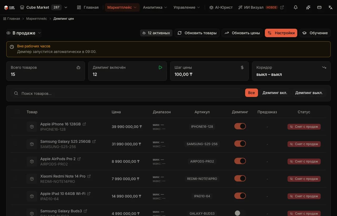Click the price 14 990 000,00 ₸

click(127, 196)
